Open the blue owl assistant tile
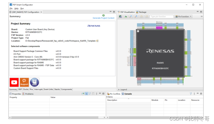This screenshot has height=124, width=214. [35, 82]
